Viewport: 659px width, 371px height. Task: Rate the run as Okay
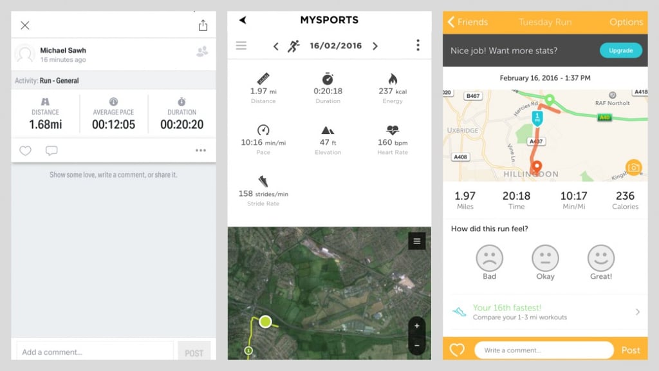(x=545, y=262)
